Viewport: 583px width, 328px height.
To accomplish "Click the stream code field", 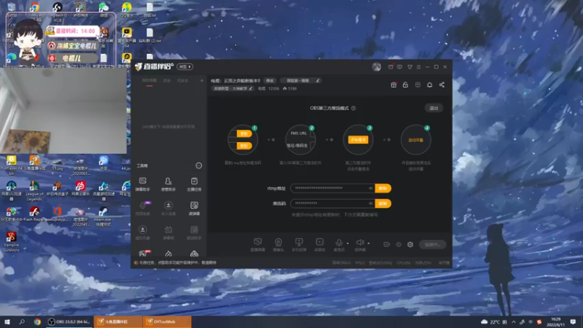I will 332,203.
